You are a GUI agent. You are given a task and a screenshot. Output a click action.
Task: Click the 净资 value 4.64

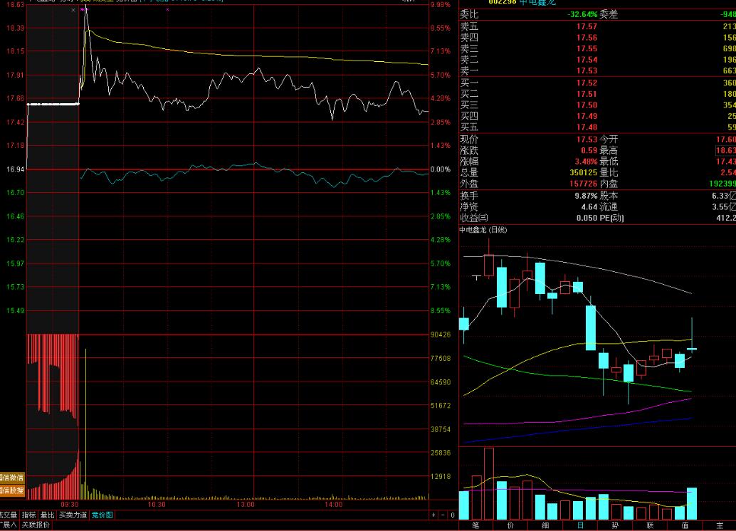589,207
